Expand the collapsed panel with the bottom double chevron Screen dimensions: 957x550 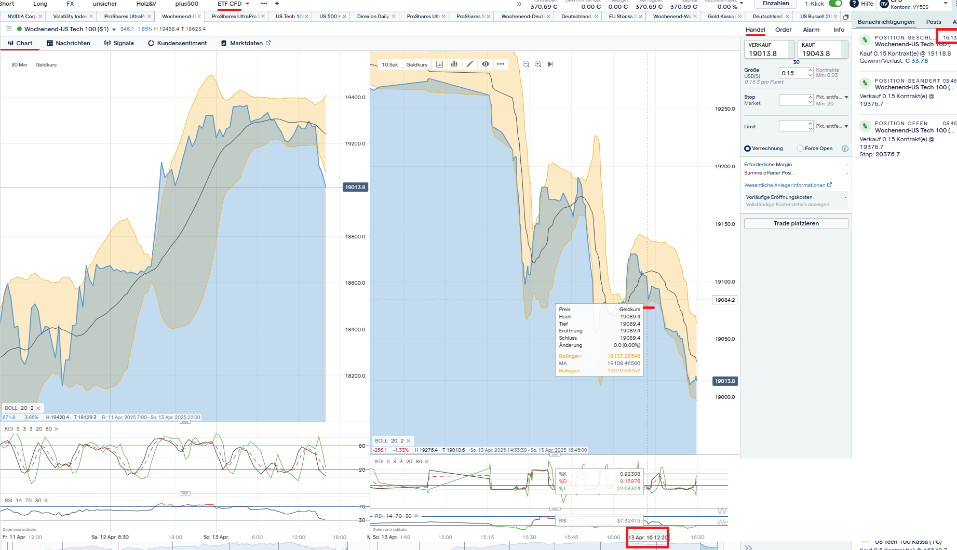(748, 547)
